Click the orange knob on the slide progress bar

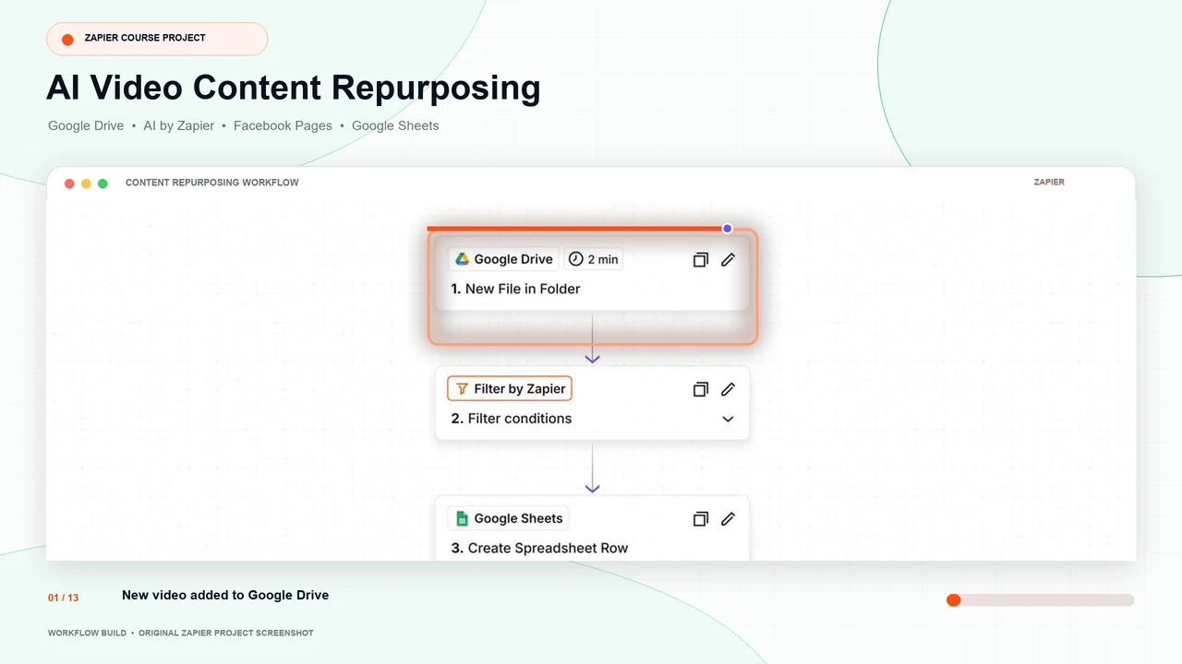point(954,600)
